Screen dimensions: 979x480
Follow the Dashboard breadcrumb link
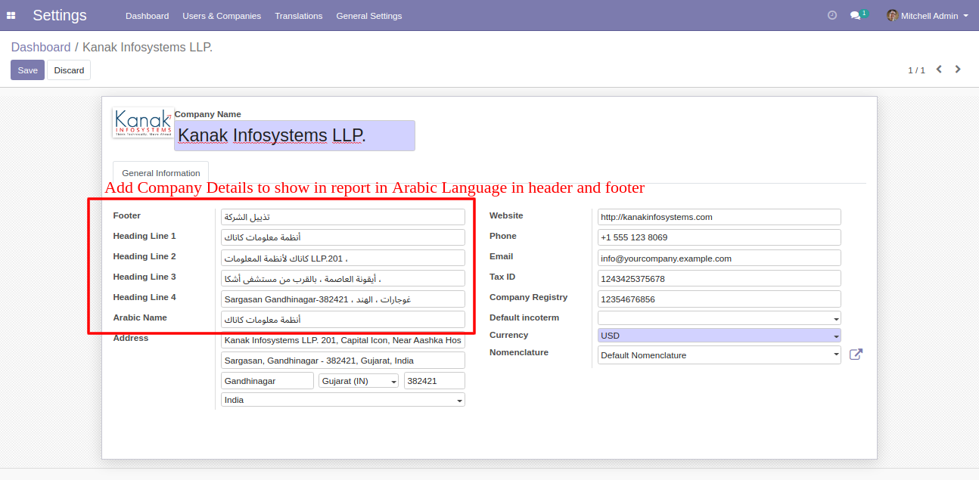click(41, 47)
